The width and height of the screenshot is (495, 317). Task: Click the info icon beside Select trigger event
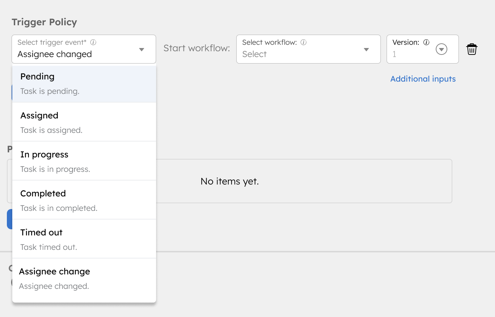pos(93,42)
